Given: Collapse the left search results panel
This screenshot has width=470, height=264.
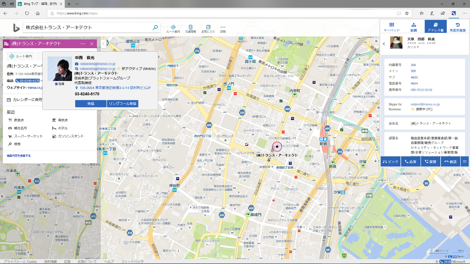Looking at the screenshot, I should pyautogui.click(x=103, y=44).
